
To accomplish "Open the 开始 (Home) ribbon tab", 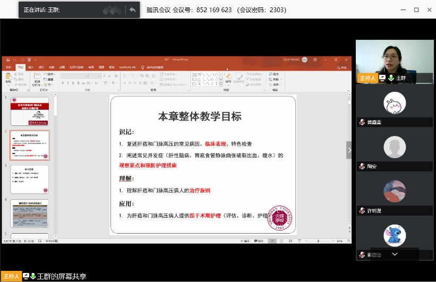I will click(20, 67).
